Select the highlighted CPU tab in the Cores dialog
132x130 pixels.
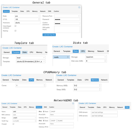coord(31,80)
